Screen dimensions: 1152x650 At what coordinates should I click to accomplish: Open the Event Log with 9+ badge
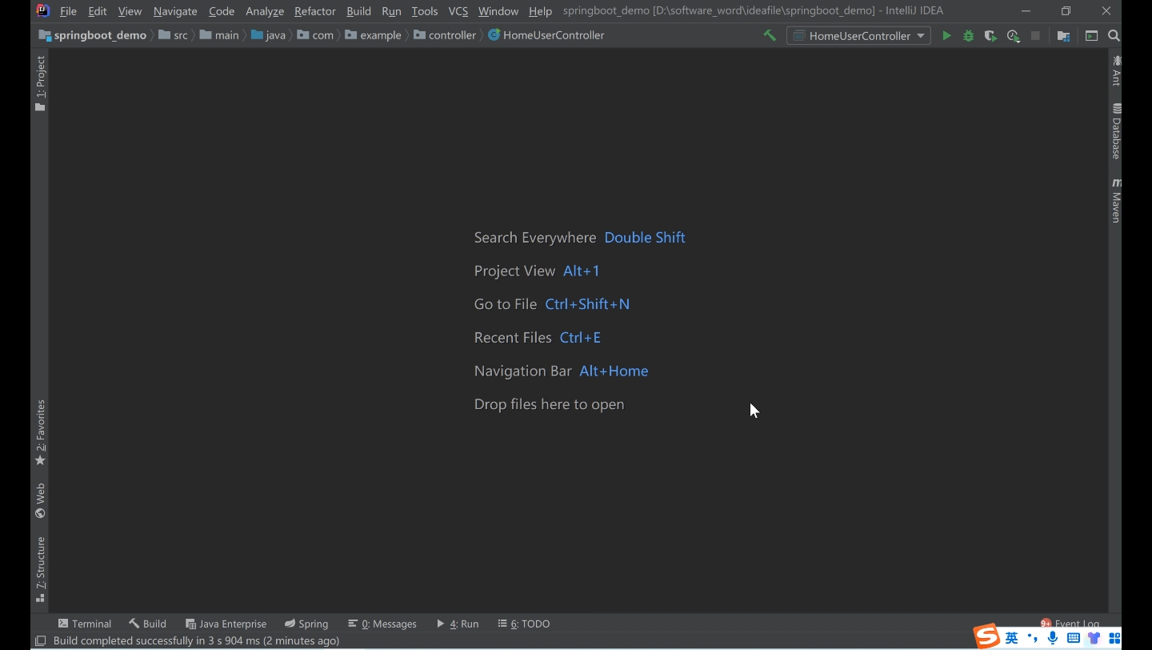(1070, 624)
